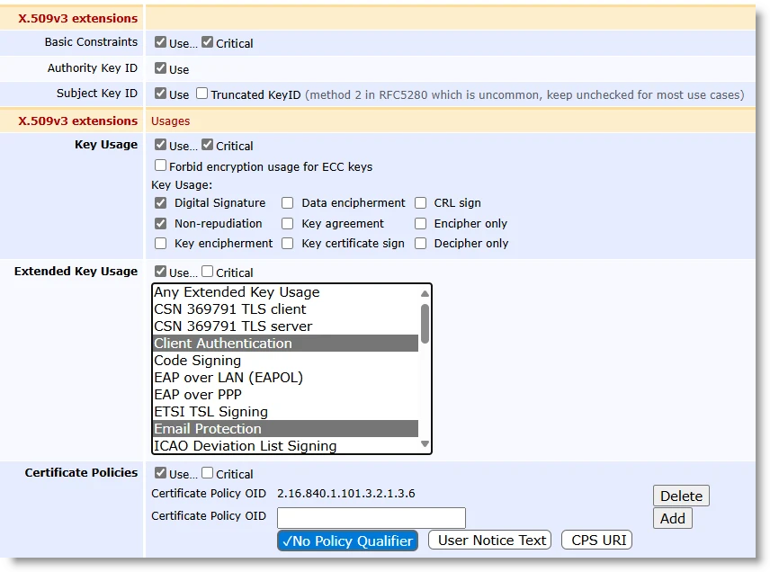Check Key certificate sign option

tap(287, 244)
